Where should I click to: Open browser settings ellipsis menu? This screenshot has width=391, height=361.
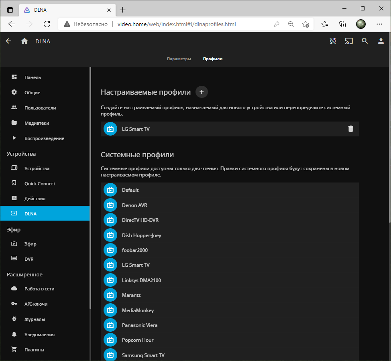tap(379, 24)
